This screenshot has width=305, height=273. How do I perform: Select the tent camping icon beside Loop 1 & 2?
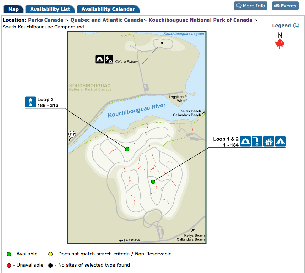point(245,141)
